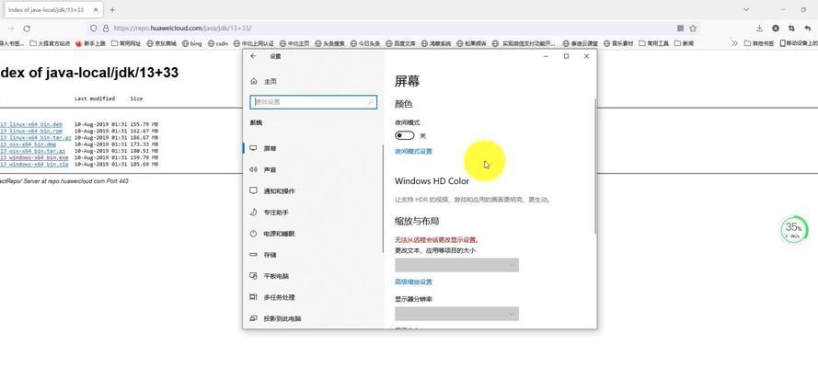Open the 头条搜索 bookmark
Viewport: 818px width, 368px height.
point(329,43)
